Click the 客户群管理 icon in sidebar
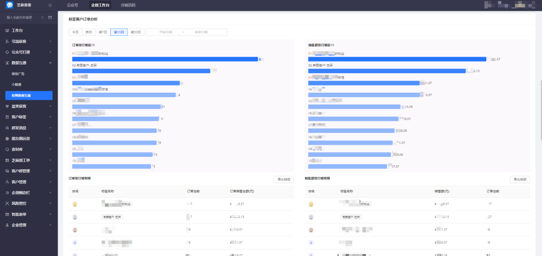This screenshot has width=542, height=256. [x=7, y=171]
